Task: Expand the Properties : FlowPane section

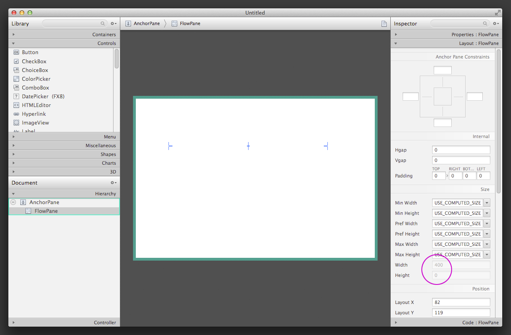Action: click(x=396, y=35)
